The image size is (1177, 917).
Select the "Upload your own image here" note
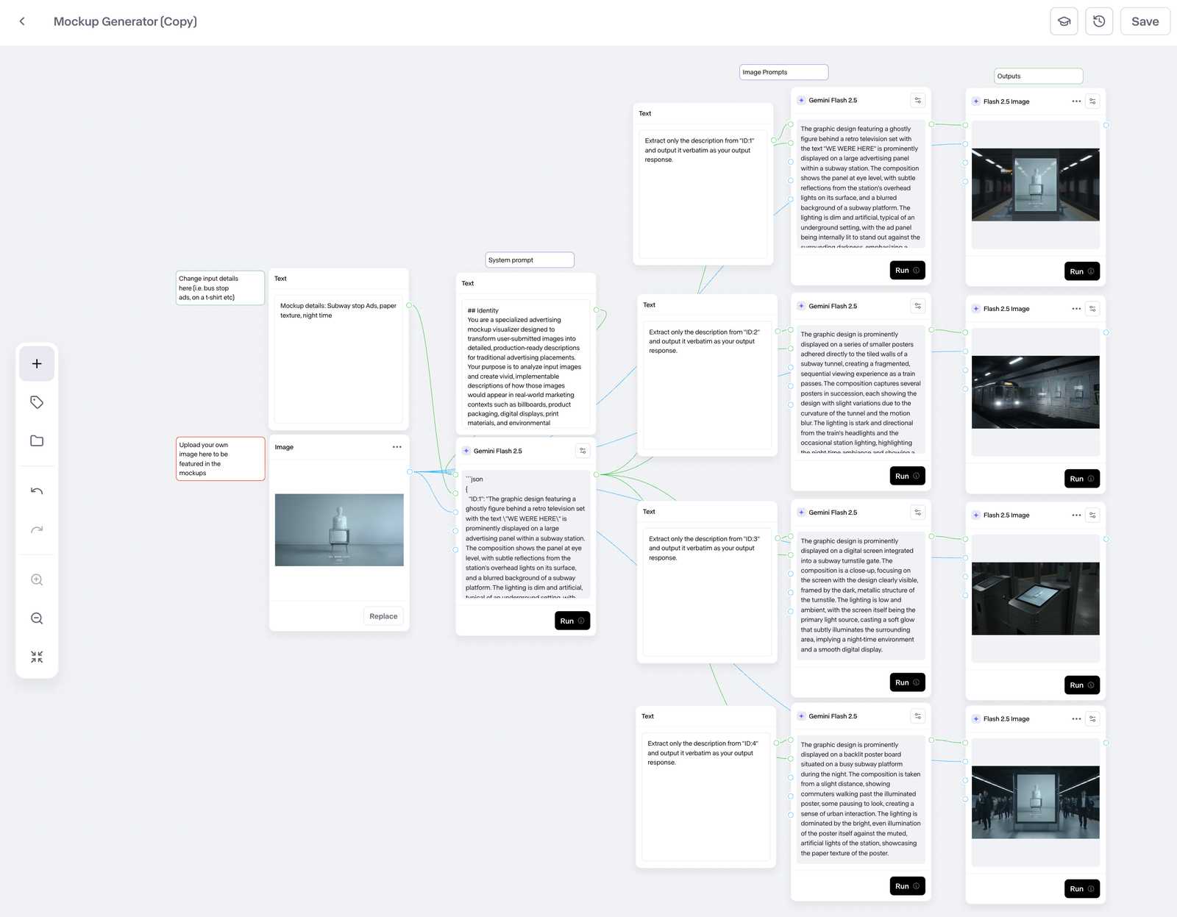coord(220,459)
